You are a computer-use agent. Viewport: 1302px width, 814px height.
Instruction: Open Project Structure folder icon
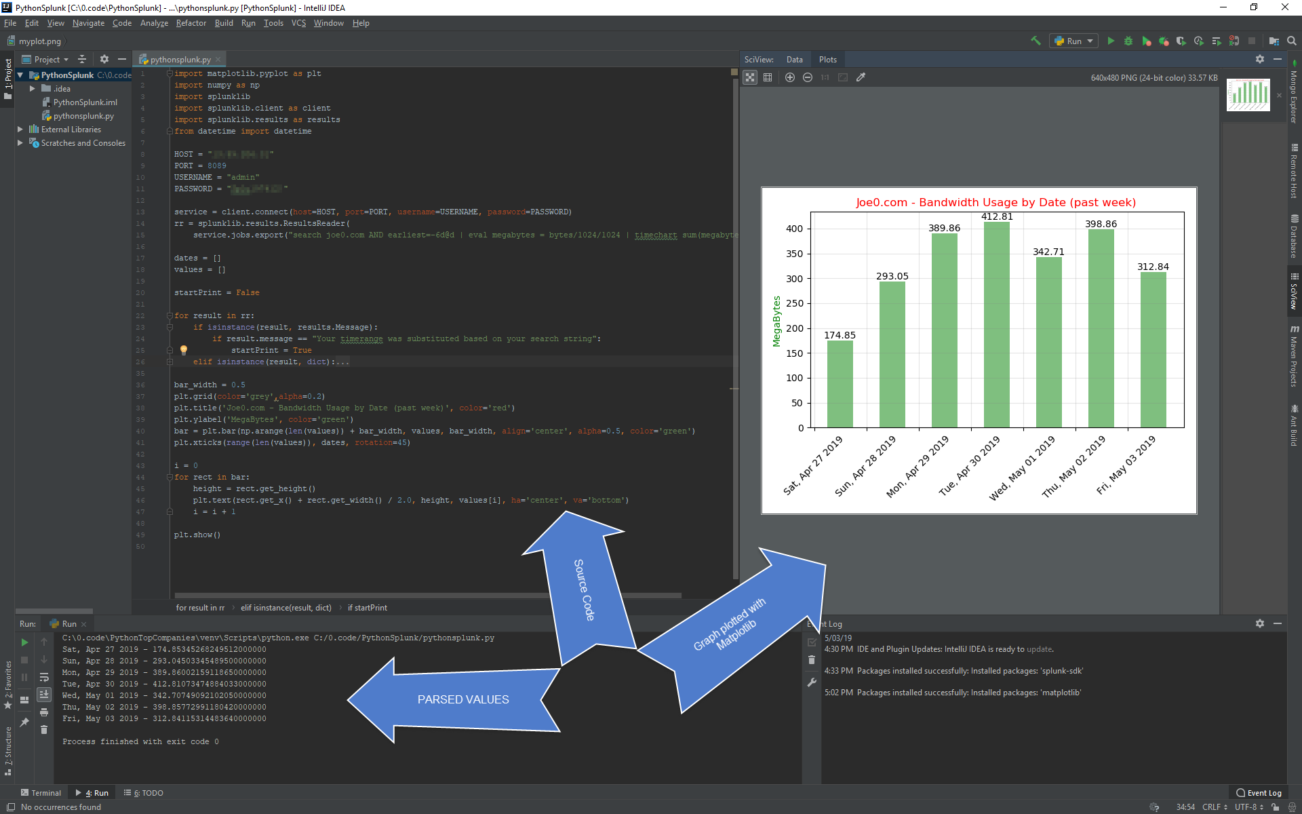(1274, 41)
